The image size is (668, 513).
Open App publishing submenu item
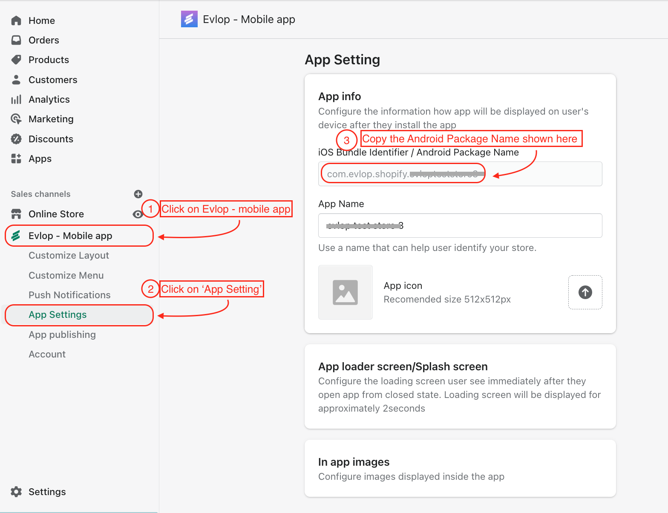click(62, 334)
